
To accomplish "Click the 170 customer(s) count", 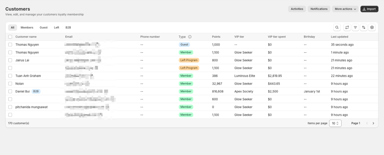I will 19,123.
